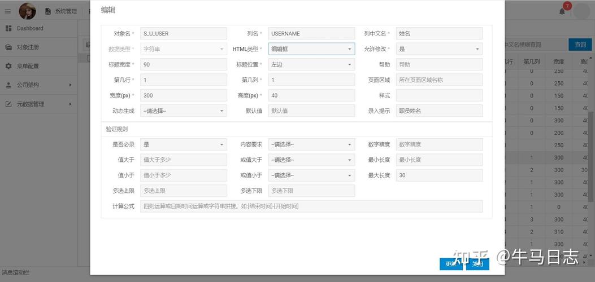The image size is (595, 282).
Task: Click the hamburger menu icon
Action: click(8, 11)
